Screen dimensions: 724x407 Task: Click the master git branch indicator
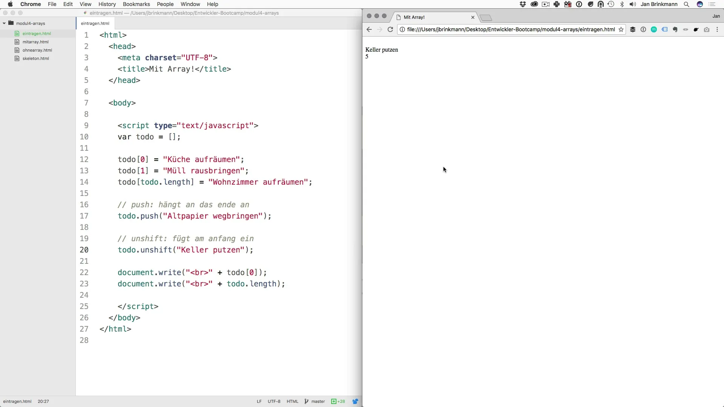point(315,401)
